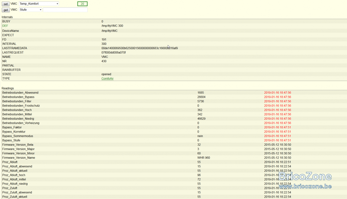The height and width of the screenshot is (199, 347).
Task: Click the Proz_Abluft_mittel value 72
Action: [199, 179]
